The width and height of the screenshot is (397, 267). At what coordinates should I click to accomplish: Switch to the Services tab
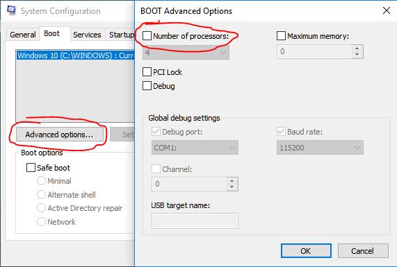coord(87,35)
